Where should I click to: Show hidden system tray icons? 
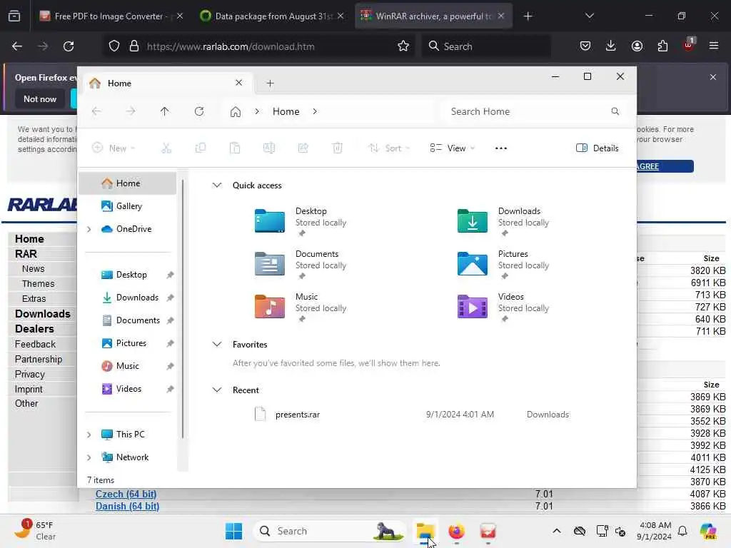click(557, 531)
